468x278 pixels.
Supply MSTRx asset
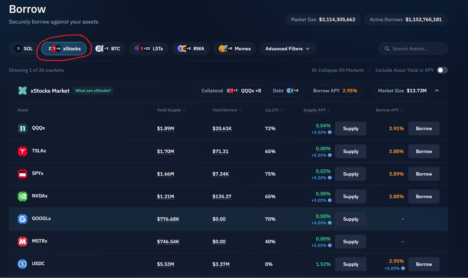coord(351,242)
